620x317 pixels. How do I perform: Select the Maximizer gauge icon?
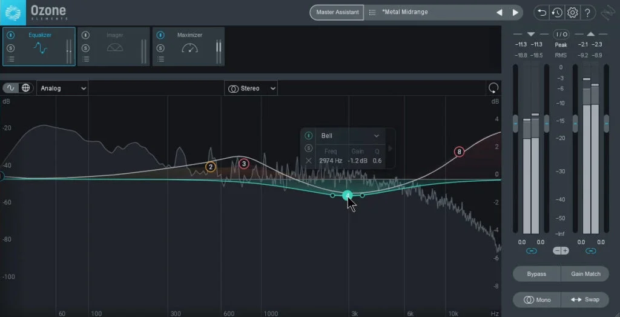[x=190, y=48]
